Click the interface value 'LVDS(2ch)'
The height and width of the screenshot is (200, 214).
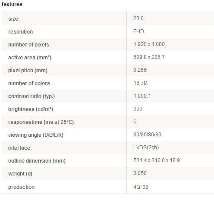[146, 148]
